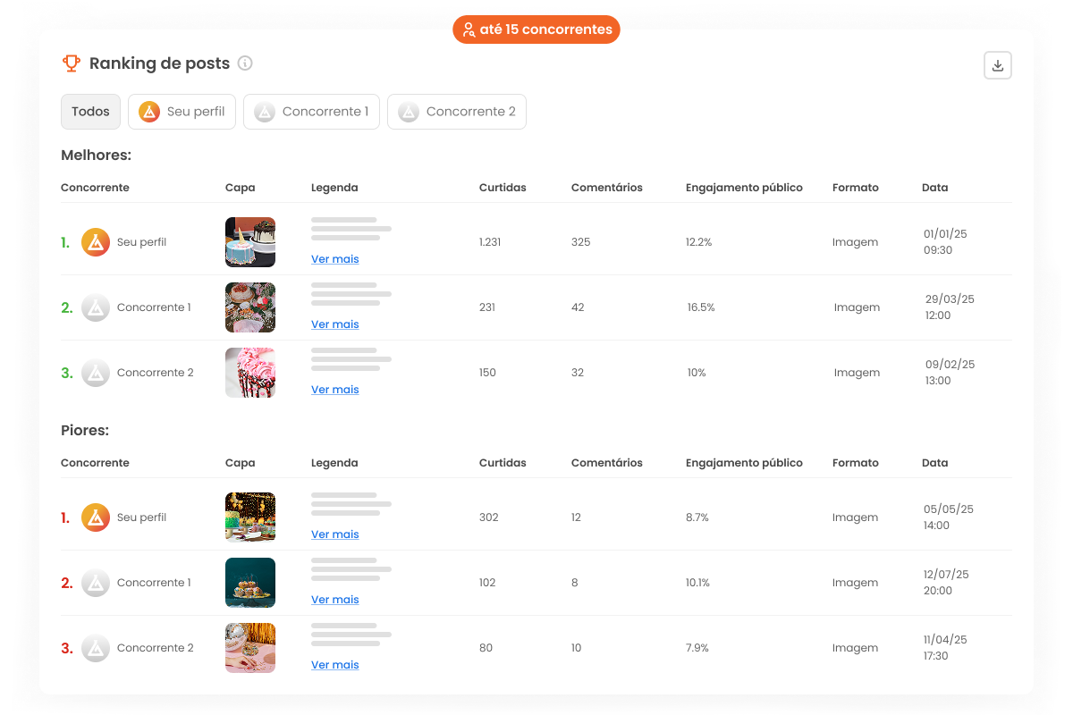Click the download icon button
Viewport: 1073px width, 715px height.
click(x=997, y=65)
